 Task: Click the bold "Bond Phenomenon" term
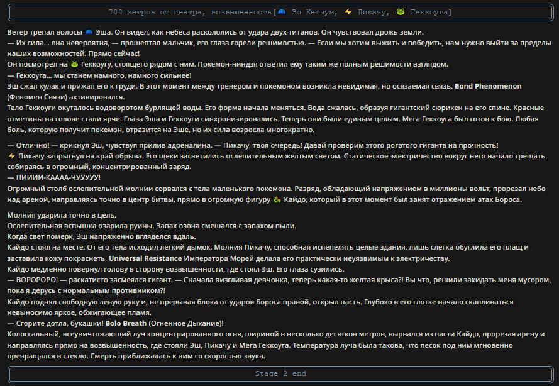click(488, 86)
